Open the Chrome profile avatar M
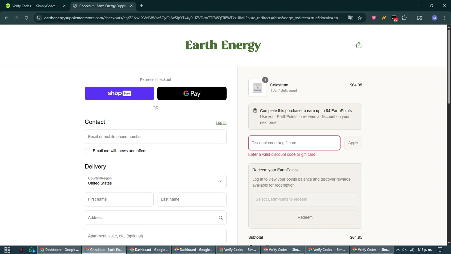This screenshot has width=451, height=254. pos(434,18)
